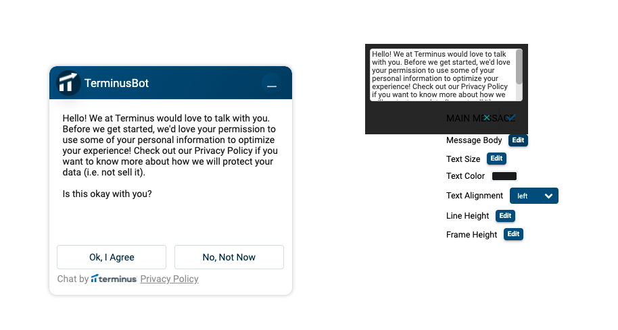
Task: Click the No, Not Now button
Action: point(229,257)
